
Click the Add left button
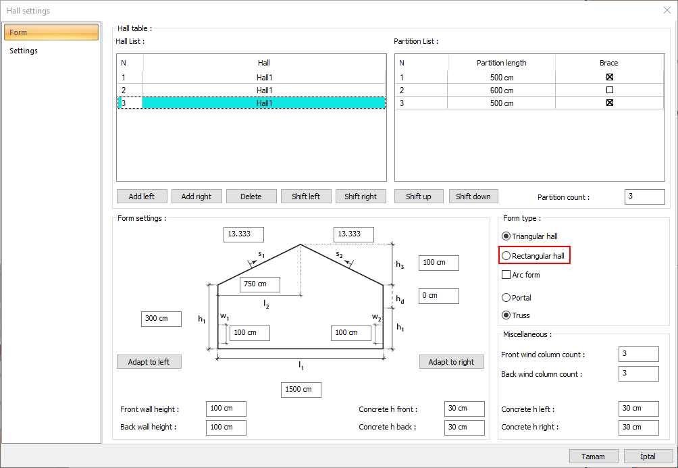click(141, 197)
